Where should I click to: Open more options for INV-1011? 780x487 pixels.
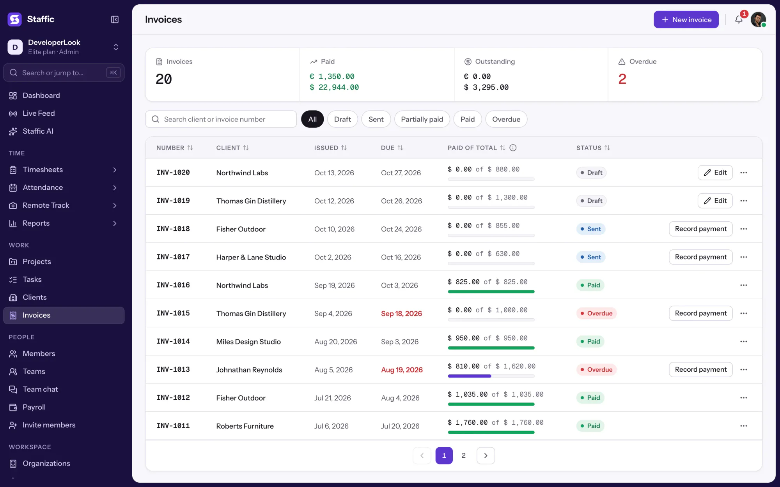[744, 426]
